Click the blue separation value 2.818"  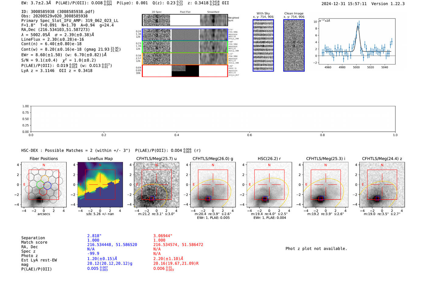coord(94,236)
